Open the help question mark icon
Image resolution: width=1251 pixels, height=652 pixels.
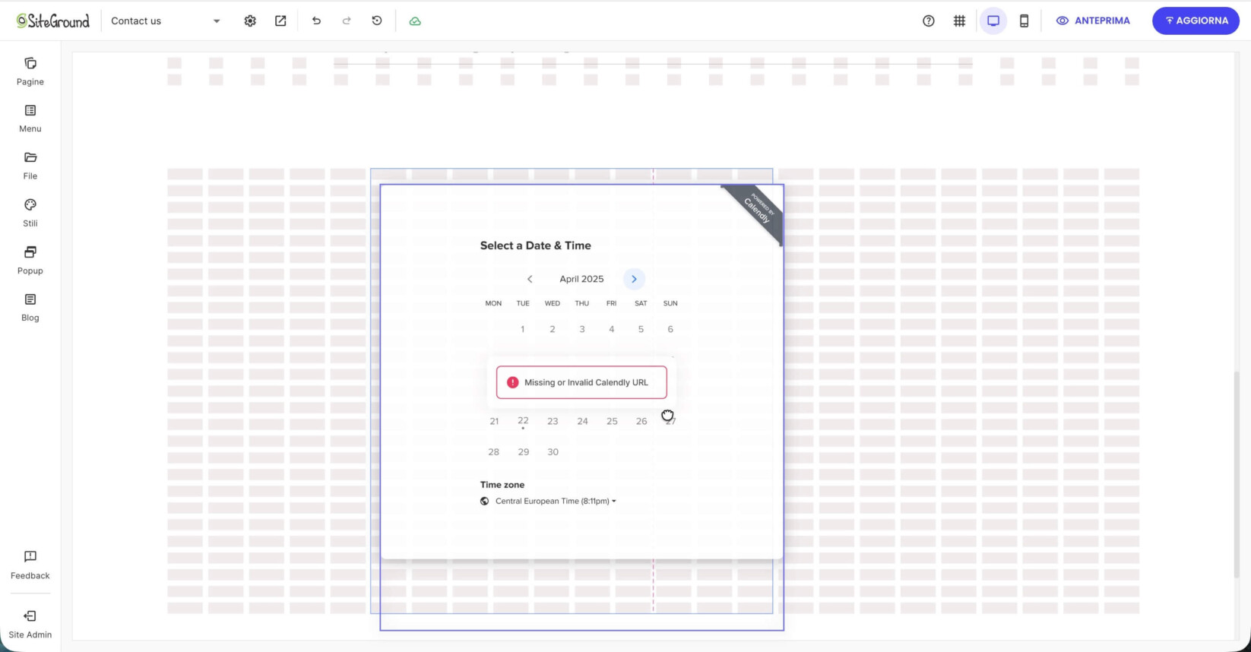pyautogui.click(x=929, y=21)
